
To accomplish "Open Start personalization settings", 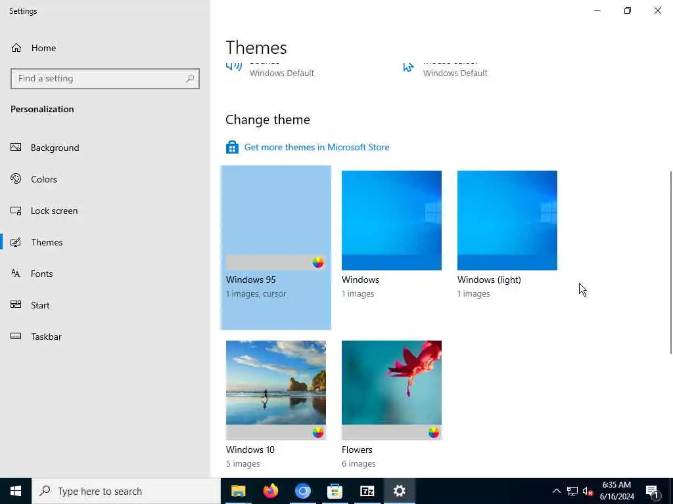I will [30, 305].
